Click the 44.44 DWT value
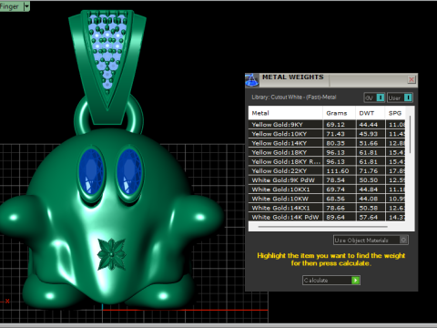Viewport: 437px width, 328px height. 369,125
